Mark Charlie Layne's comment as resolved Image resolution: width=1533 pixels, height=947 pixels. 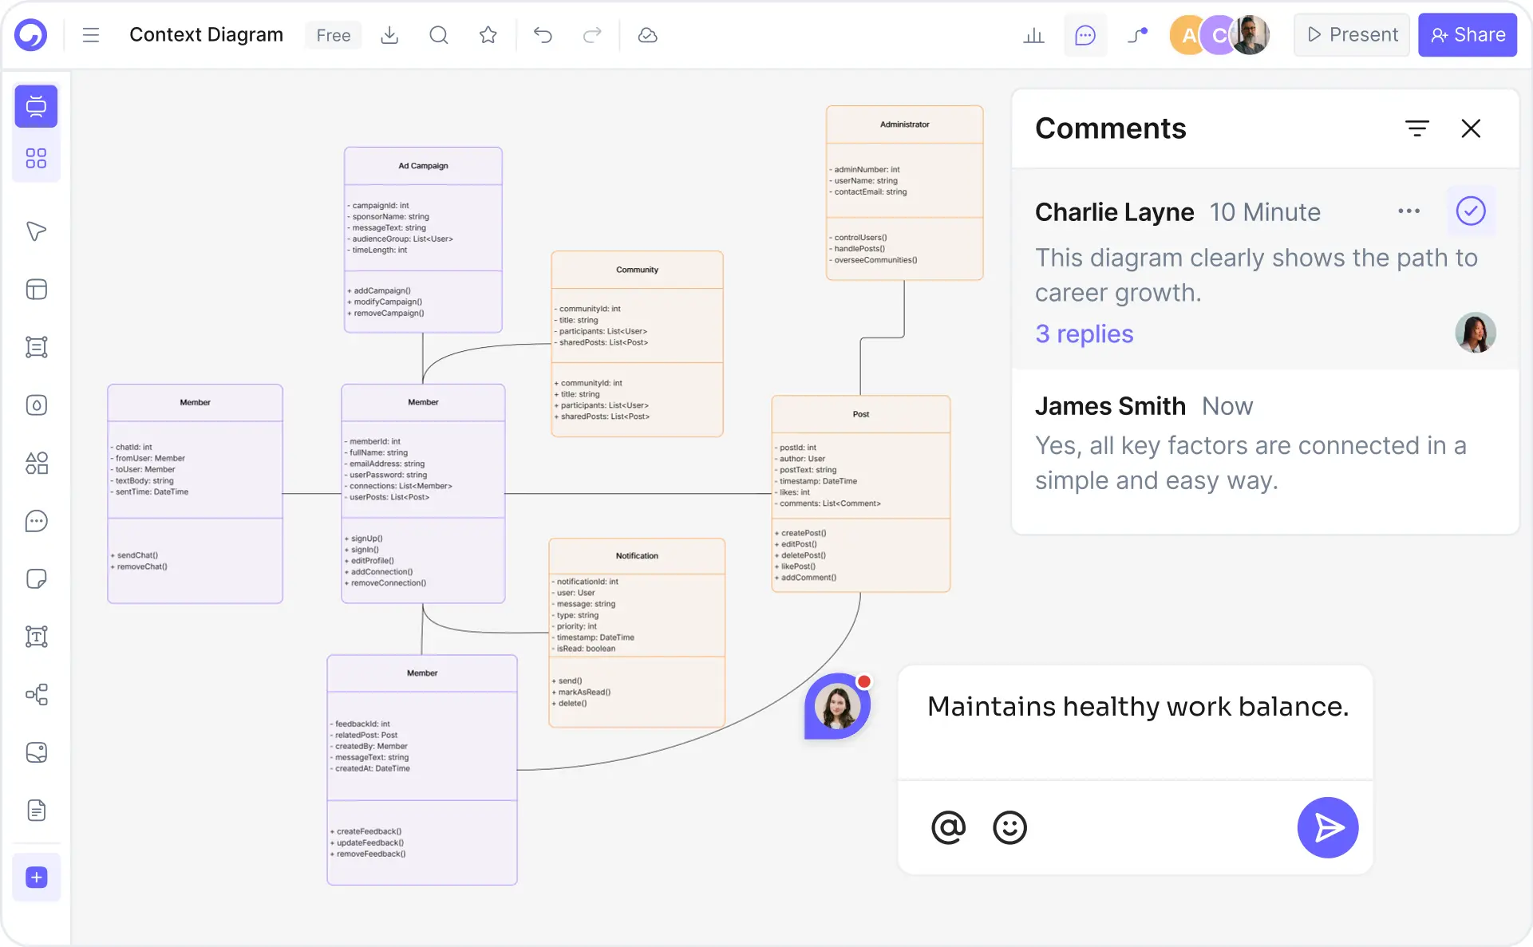1472,211
